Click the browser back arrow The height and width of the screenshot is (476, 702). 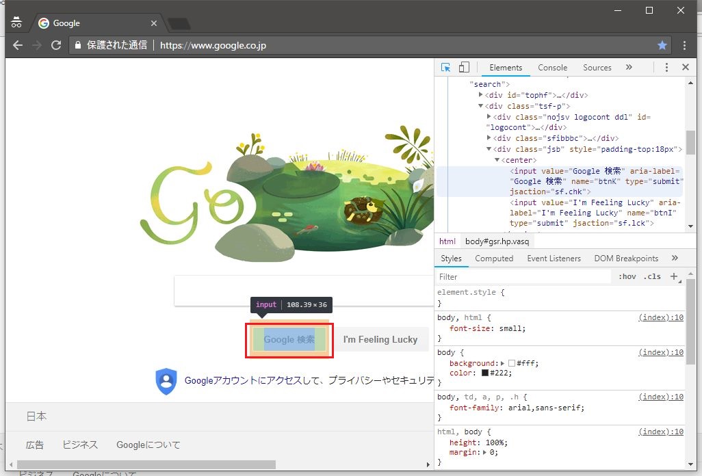click(x=18, y=45)
